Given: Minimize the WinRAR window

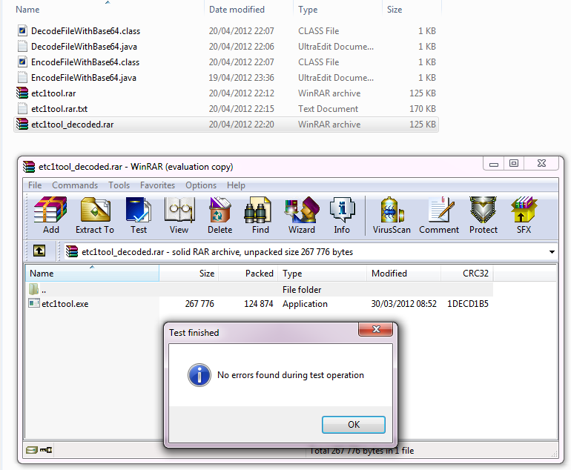Looking at the screenshot, I should (x=493, y=164).
